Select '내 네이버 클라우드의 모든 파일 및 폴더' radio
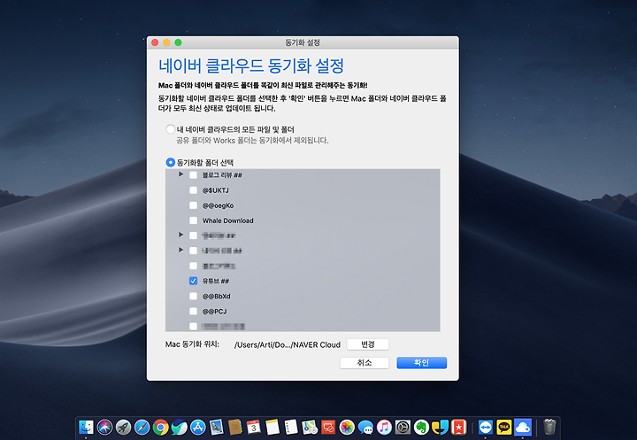 171,129
